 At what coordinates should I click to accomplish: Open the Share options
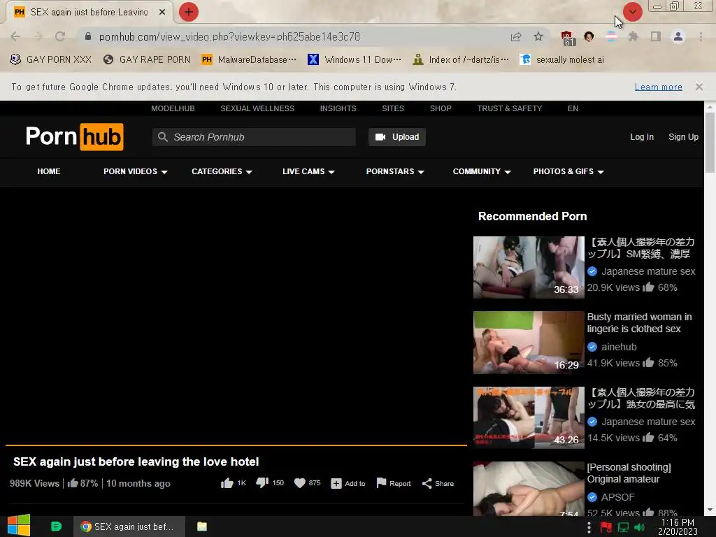click(x=438, y=483)
